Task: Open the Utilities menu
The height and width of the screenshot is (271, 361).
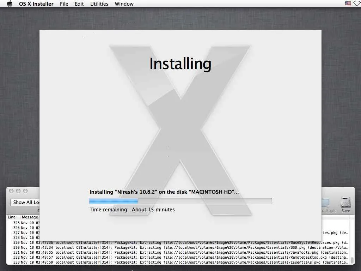Action: point(99,4)
